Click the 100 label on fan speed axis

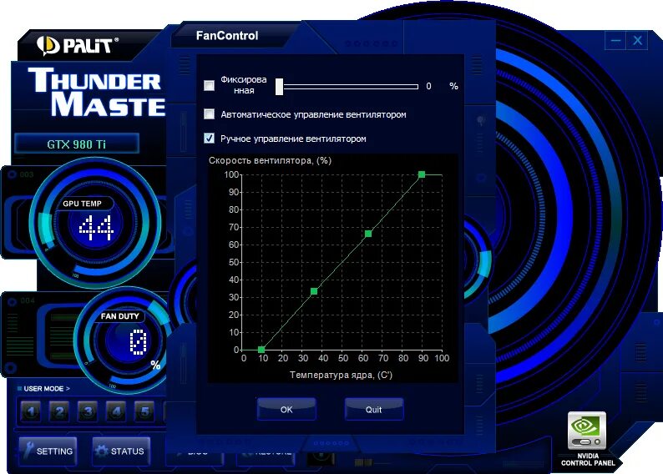[x=231, y=174]
